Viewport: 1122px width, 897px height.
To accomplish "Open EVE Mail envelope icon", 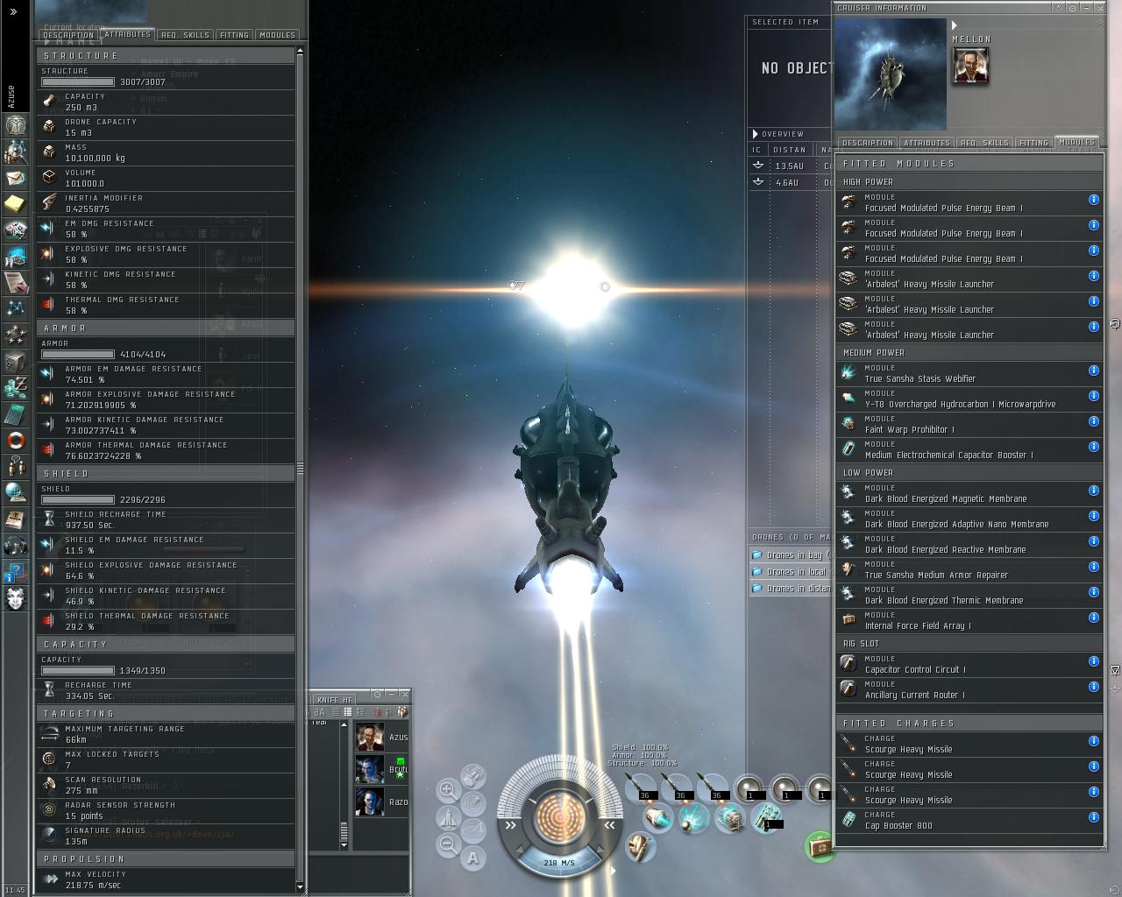I will click(x=16, y=177).
